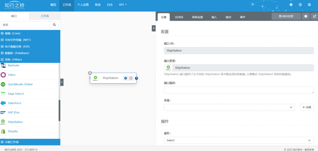Open config panel in new window icon
Screen dimensions: 318x151
[x=315, y=16]
